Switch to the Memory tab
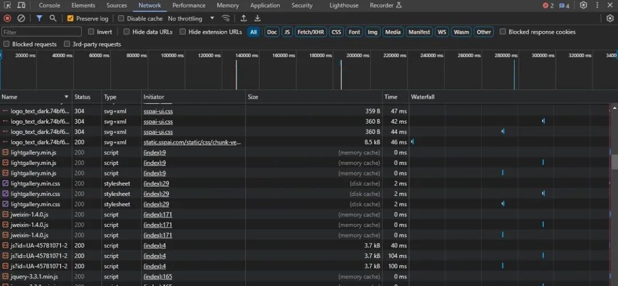Screen dimensions: 618x286 [228, 6]
